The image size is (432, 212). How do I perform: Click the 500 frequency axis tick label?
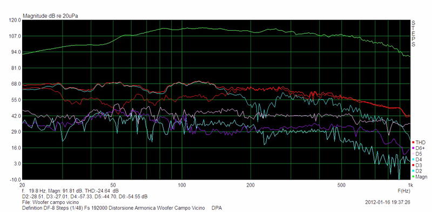(x=341, y=184)
